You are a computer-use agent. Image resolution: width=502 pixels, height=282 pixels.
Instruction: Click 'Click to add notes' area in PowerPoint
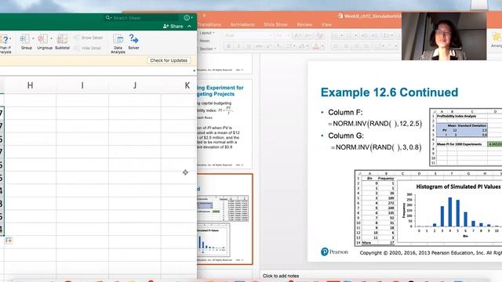coord(281,276)
